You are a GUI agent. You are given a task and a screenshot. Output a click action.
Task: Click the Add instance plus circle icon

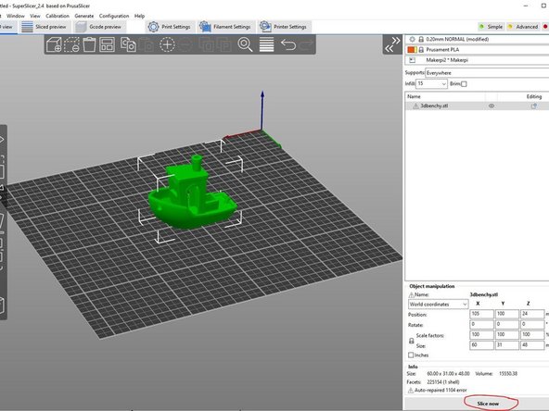(167, 44)
